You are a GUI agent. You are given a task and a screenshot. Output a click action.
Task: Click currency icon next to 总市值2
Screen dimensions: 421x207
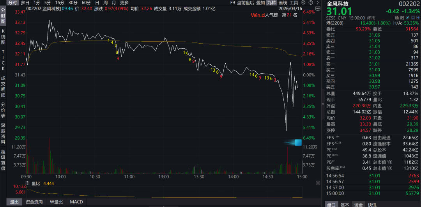(390, 168)
